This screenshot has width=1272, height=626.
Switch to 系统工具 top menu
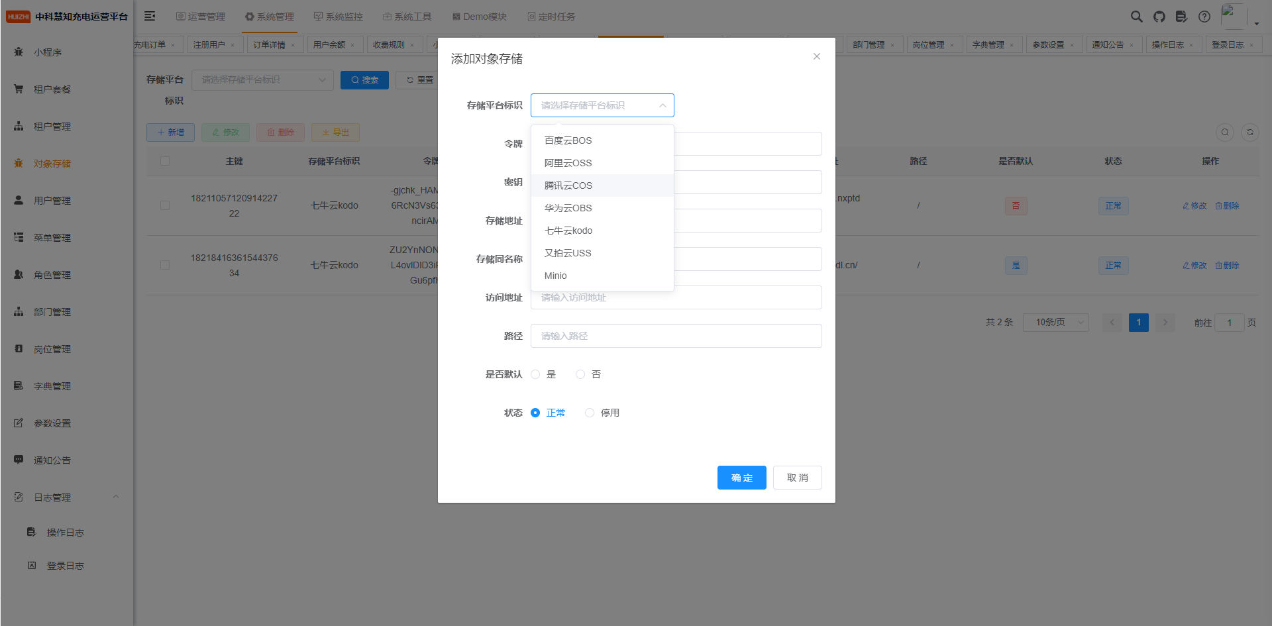click(x=407, y=17)
